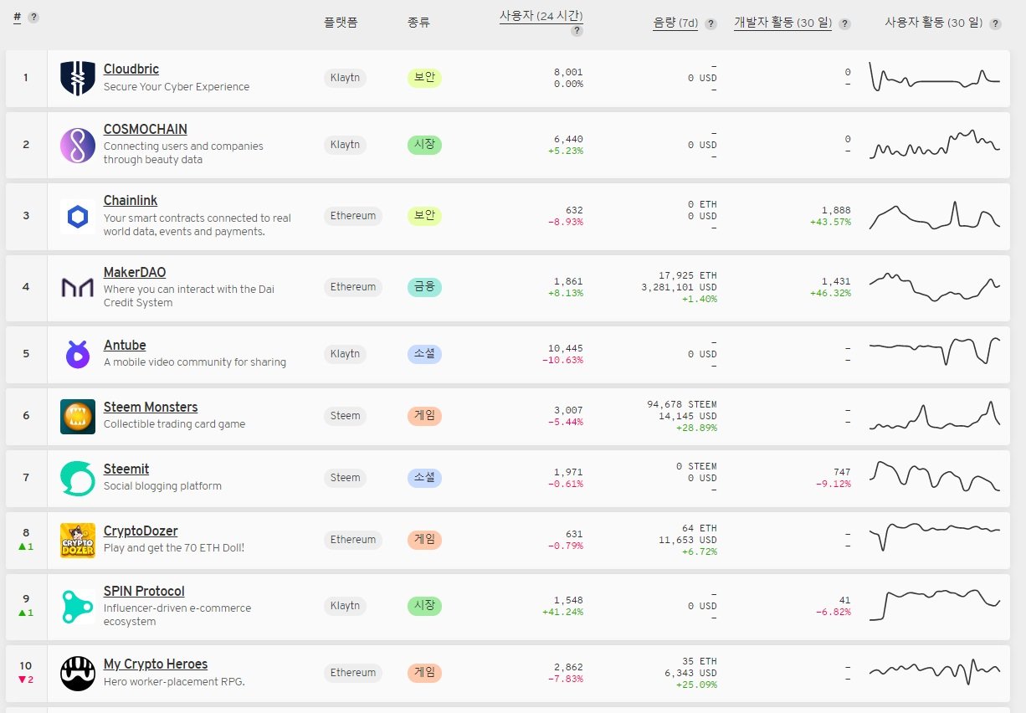Click help icon beside 사용자 활동 (30 일)
The height and width of the screenshot is (713, 1026).
[995, 24]
